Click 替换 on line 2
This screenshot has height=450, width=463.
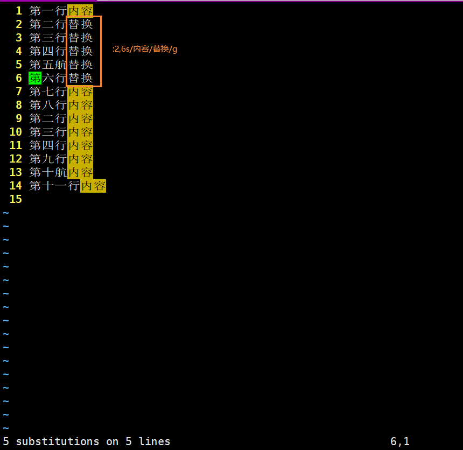click(x=80, y=24)
